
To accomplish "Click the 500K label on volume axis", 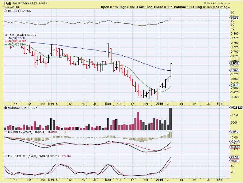I will pos(234,123).
